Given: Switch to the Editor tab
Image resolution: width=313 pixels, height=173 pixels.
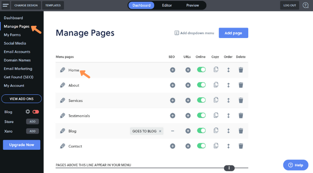Looking at the screenshot, I should click(x=167, y=5).
